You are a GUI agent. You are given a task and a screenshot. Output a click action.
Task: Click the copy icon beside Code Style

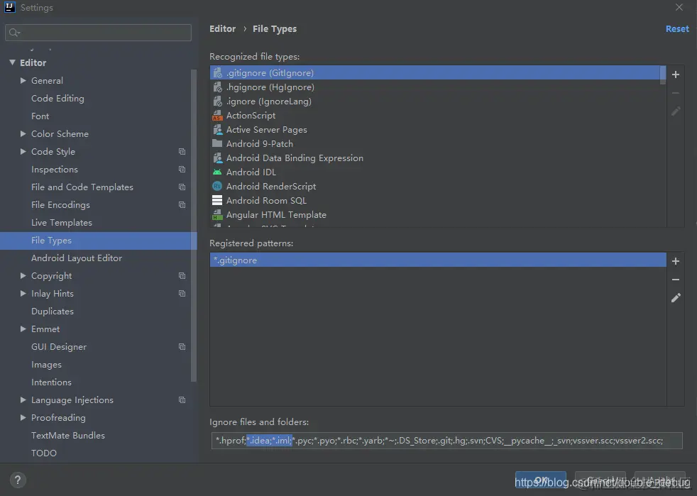tap(182, 152)
